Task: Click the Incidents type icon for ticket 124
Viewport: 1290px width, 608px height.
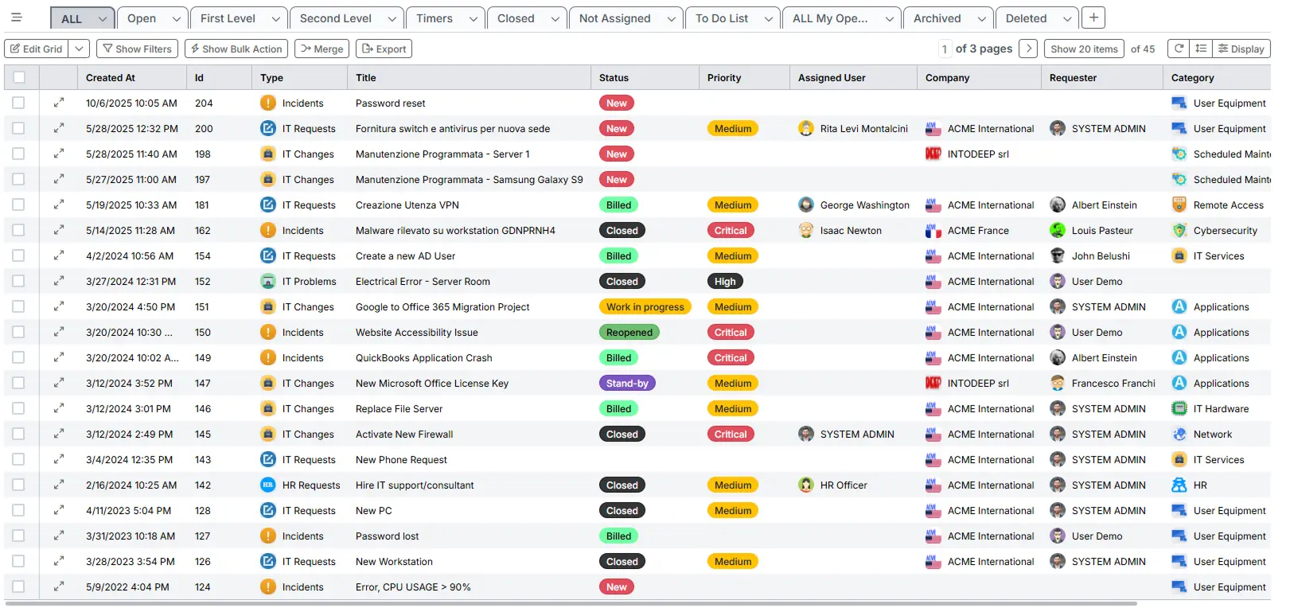Action: coord(268,587)
